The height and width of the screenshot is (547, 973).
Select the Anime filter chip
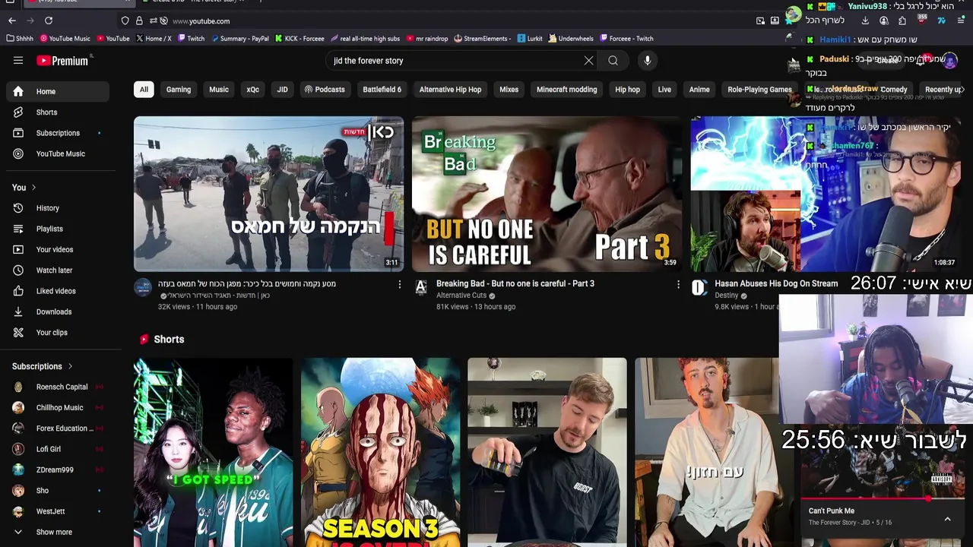[699, 90]
